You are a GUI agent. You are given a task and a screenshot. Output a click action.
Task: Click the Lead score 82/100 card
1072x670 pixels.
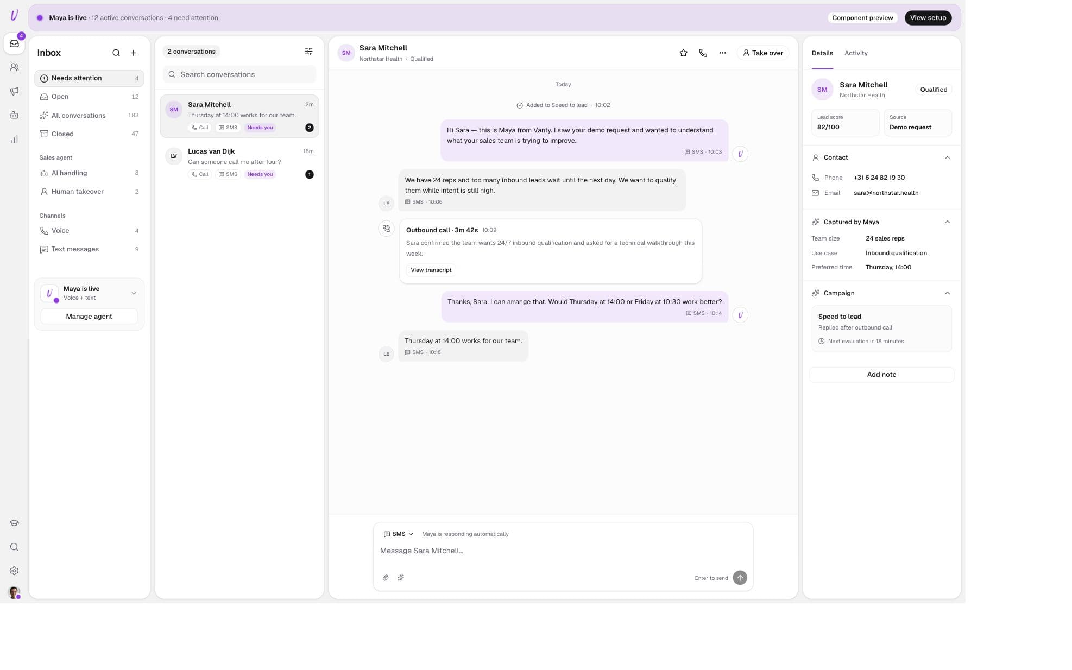point(845,122)
